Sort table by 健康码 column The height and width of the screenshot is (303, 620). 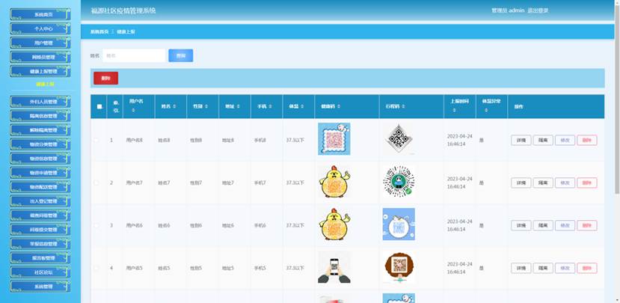click(339, 106)
